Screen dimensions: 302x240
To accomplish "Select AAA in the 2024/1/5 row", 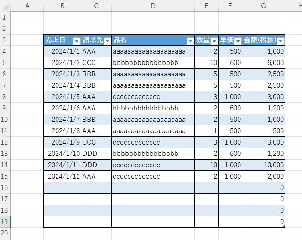I will [96, 97].
